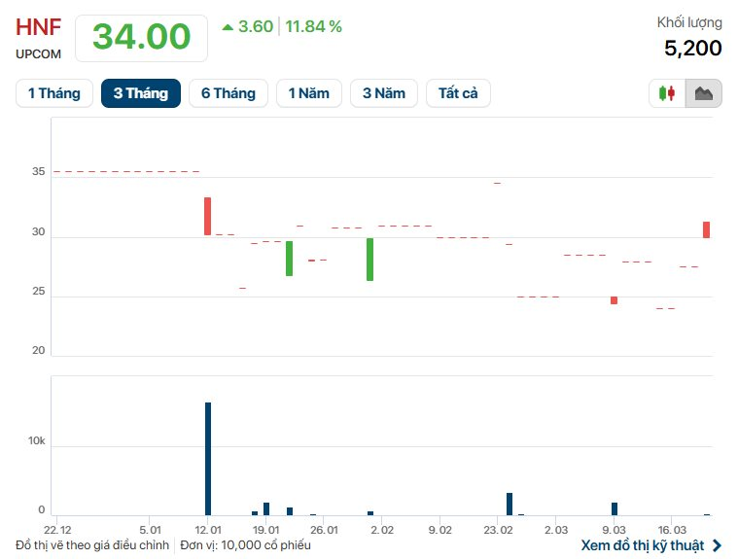This screenshot has width=738, height=559.
Task: Click the 34.00 price box
Action: click(x=141, y=37)
